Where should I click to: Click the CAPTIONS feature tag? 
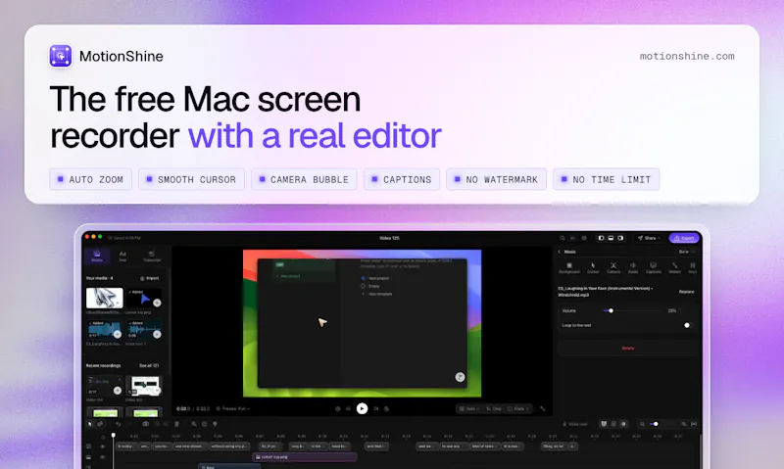pyautogui.click(x=402, y=179)
